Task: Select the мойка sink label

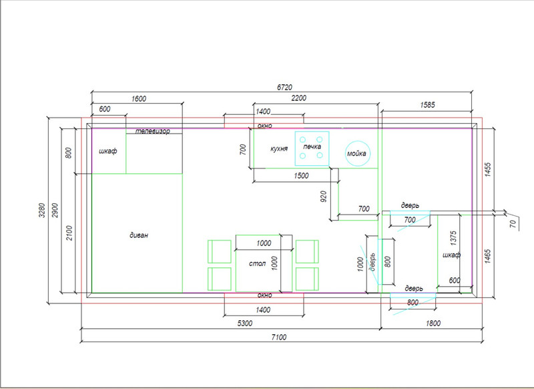Action: click(356, 154)
